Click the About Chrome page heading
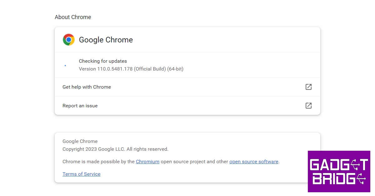375x196 pixels. [73, 17]
